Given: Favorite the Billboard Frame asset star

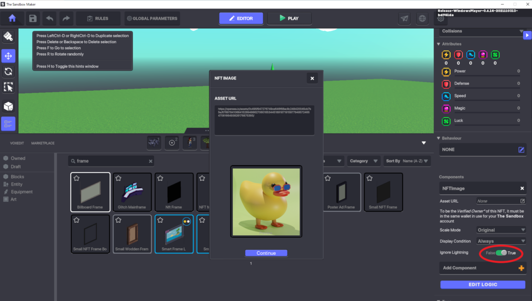Looking at the screenshot, I should (76, 178).
